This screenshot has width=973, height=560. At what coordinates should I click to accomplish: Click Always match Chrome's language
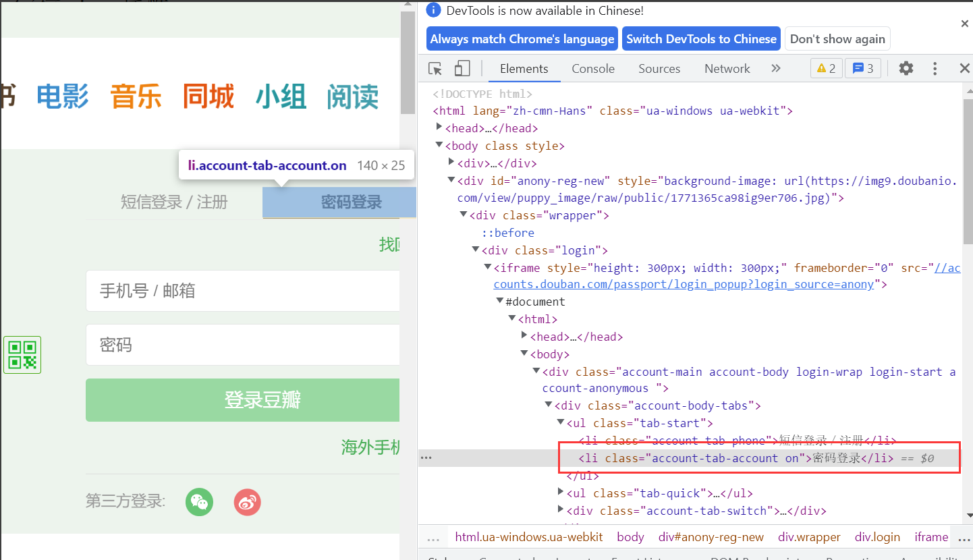pyautogui.click(x=522, y=38)
